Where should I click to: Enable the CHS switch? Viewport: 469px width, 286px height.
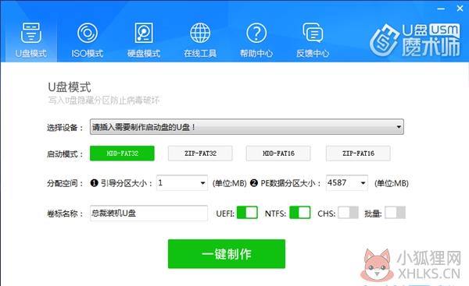(348, 213)
